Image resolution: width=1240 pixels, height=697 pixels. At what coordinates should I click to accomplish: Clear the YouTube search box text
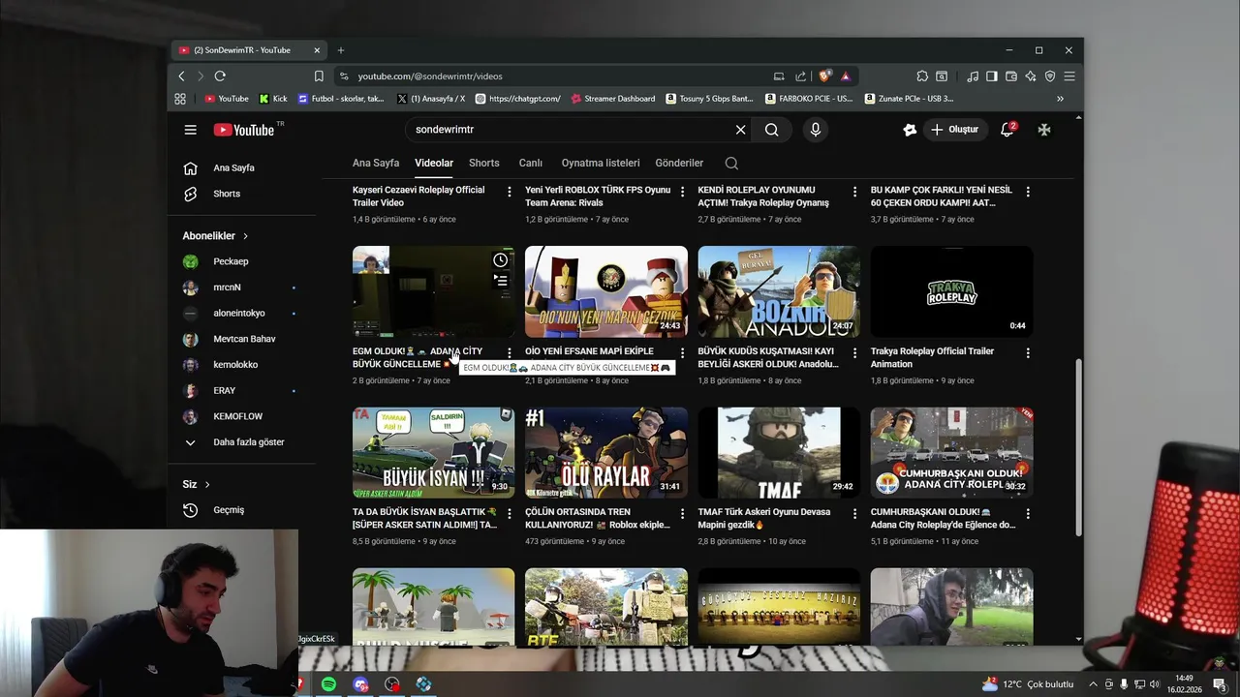(x=740, y=130)
